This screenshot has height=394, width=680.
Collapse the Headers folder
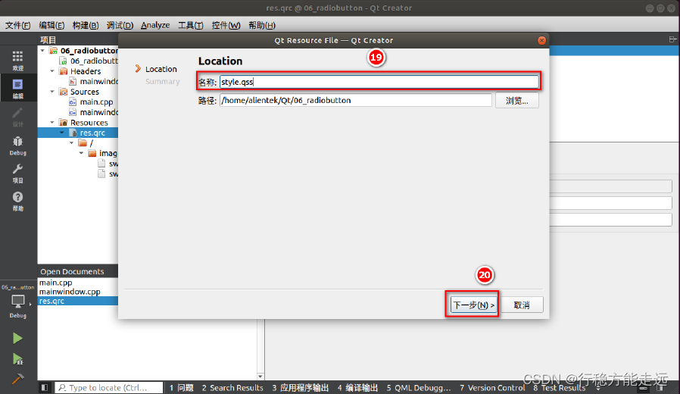coord(52,71)
